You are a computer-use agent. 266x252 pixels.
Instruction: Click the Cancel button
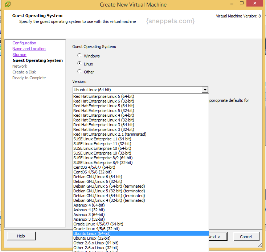pos(246,236)
